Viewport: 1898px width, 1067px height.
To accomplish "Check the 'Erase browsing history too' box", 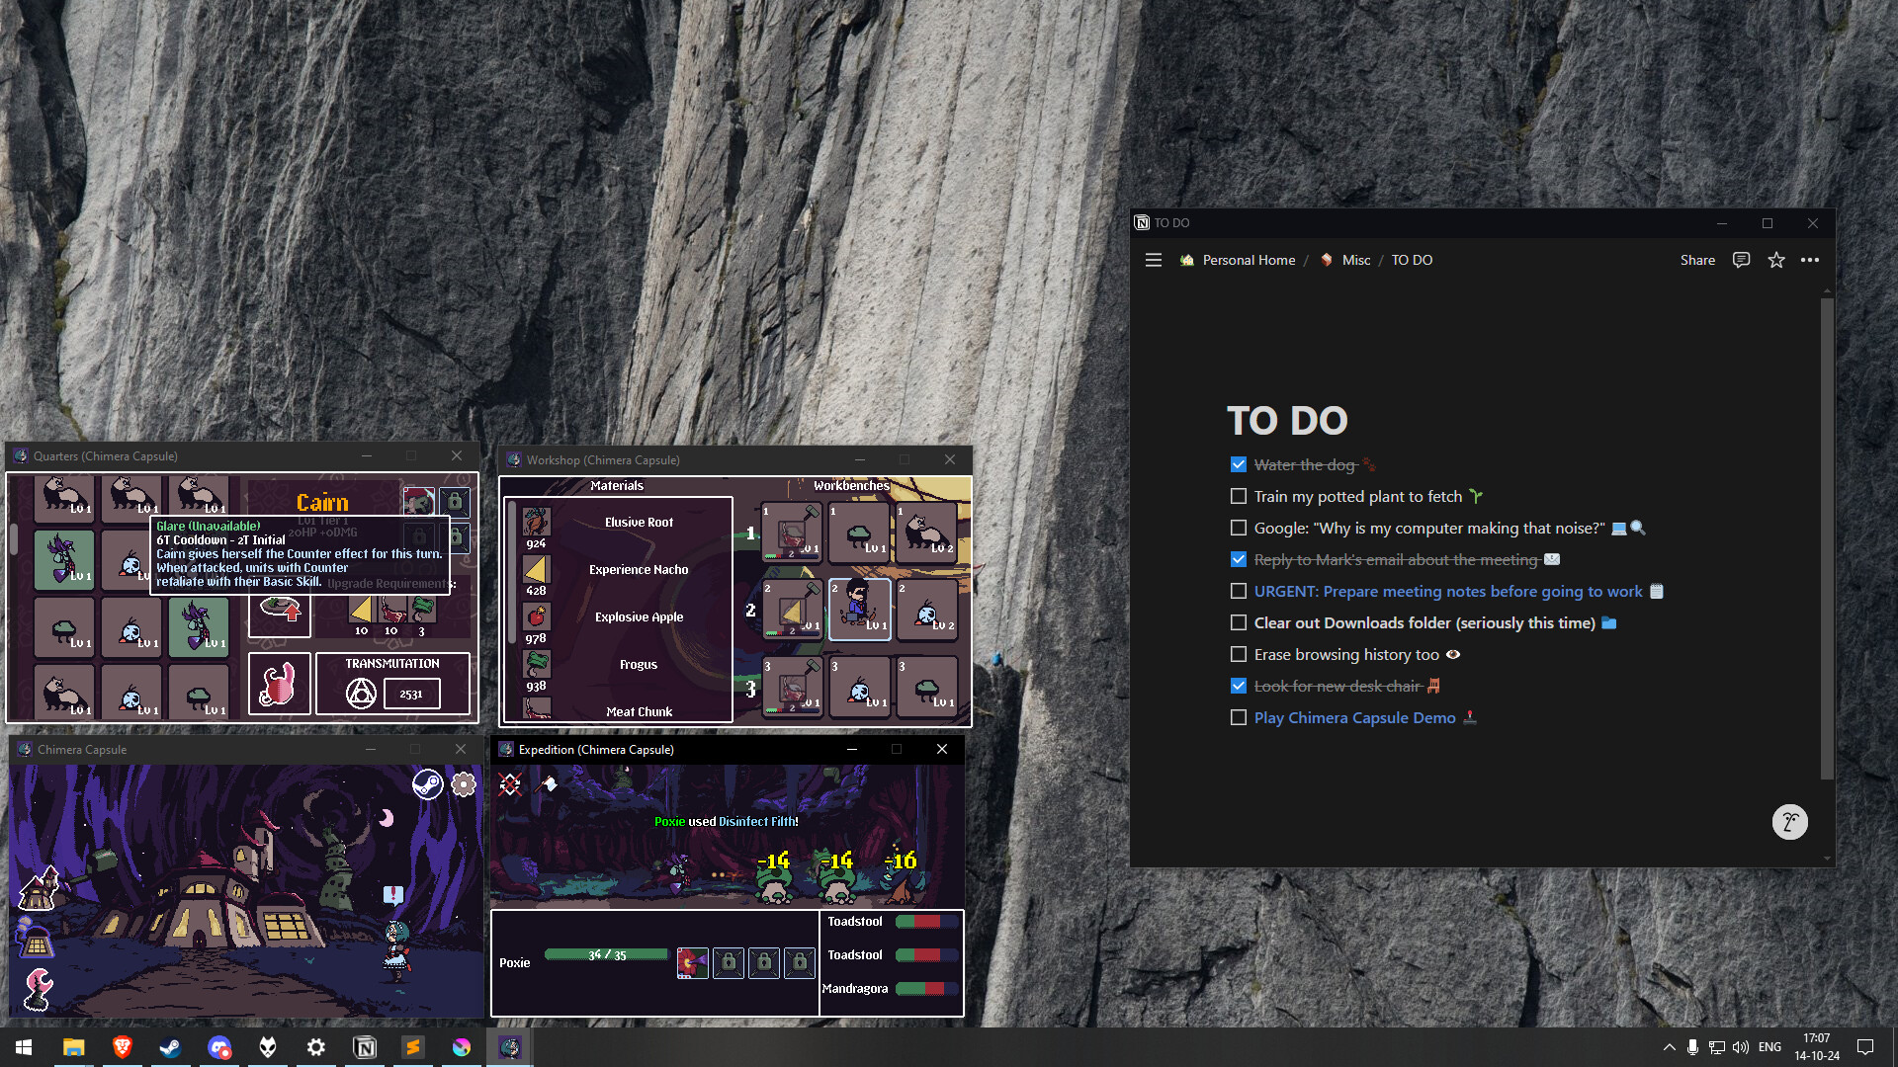I will 1238,654.
